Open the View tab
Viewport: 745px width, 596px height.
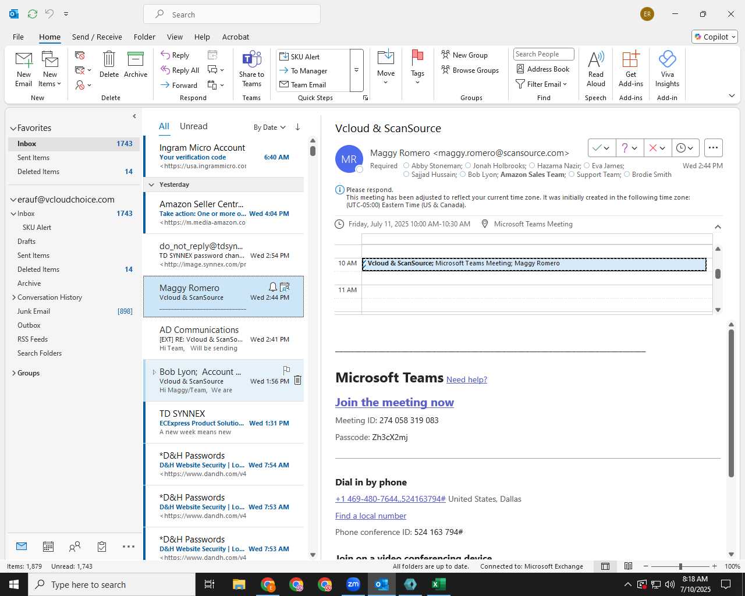pos(175,37)
